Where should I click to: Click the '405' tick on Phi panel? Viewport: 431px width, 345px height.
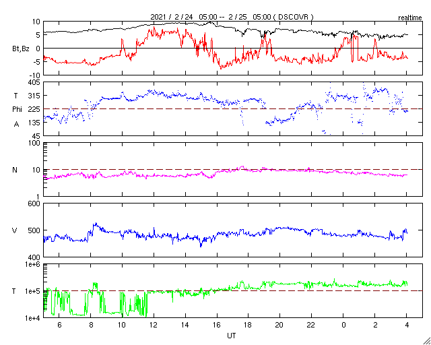[x=34, y=82]
